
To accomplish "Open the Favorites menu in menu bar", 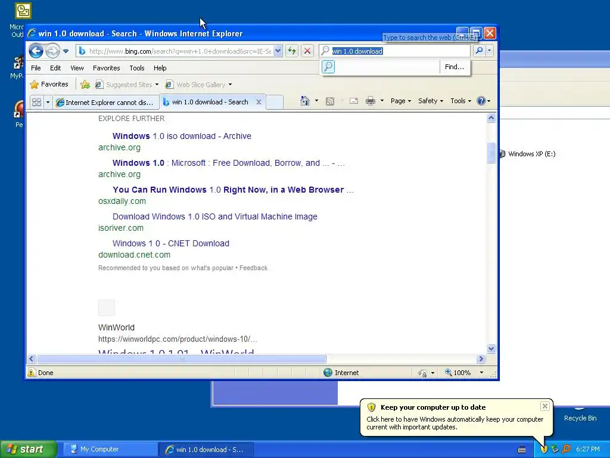I will coord(106,68).
